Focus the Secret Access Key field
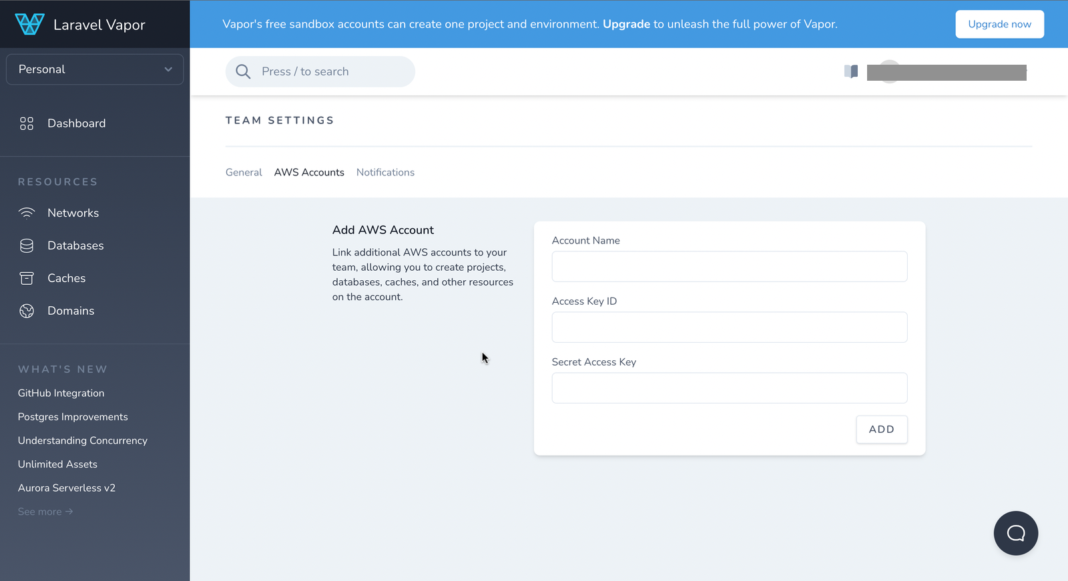 (730, 388)
